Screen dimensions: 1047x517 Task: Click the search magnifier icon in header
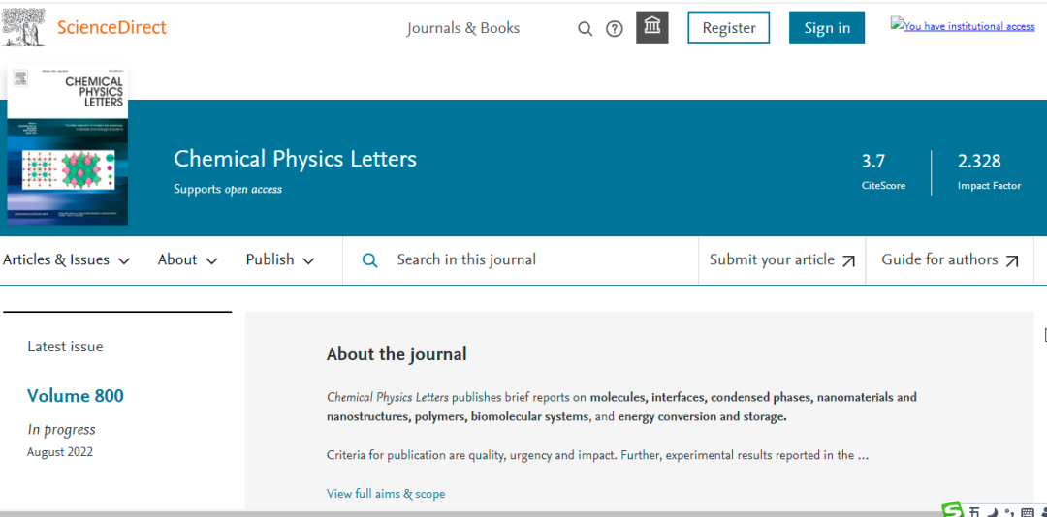pyautogui.click(x=585, y=29)
